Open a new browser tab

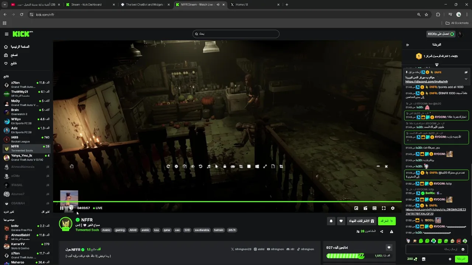pos(287,4)
